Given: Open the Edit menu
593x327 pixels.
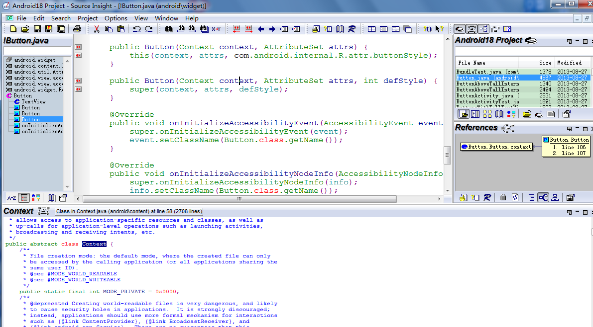Looking at the screenshot, I should click(x=38, y=18).
